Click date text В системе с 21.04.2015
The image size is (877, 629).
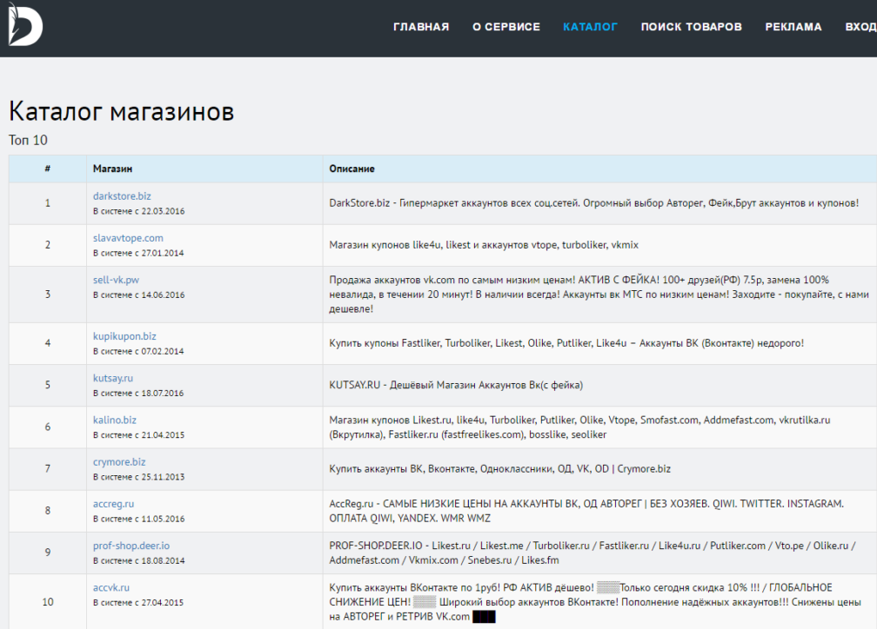(x=138, y=435)
